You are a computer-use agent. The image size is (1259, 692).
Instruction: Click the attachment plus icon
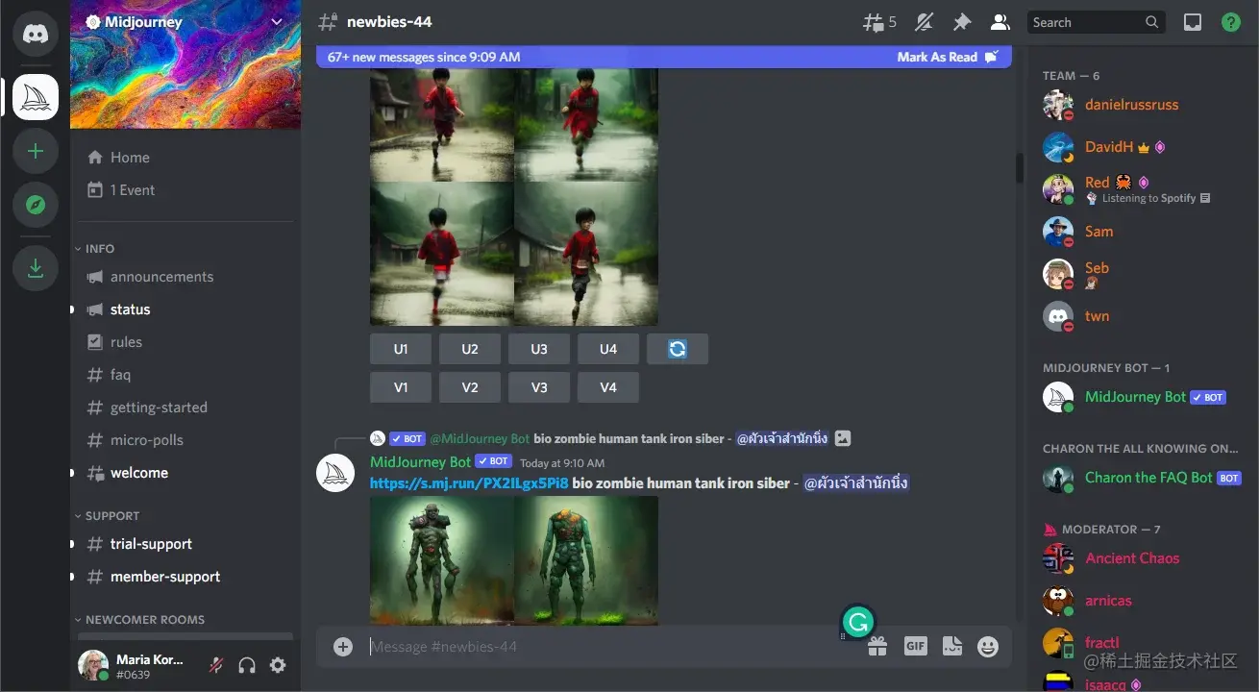(343, 646)
